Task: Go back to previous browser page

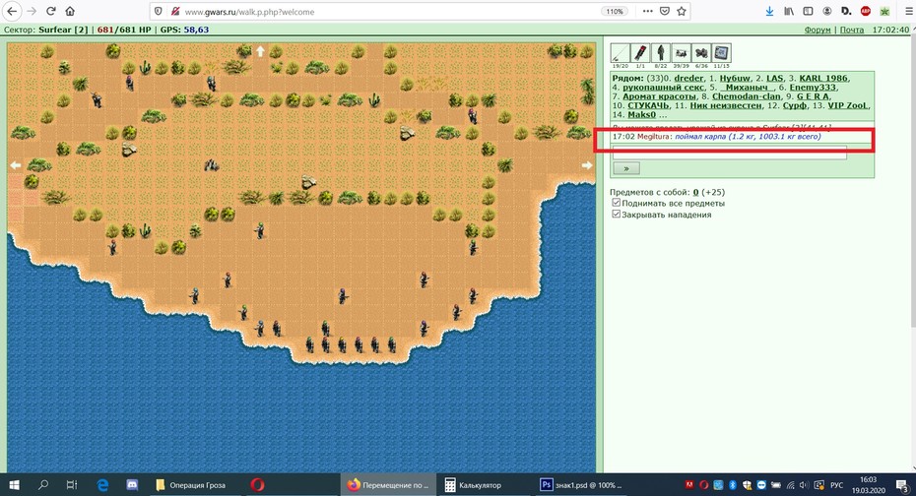Action: (12, 11)
